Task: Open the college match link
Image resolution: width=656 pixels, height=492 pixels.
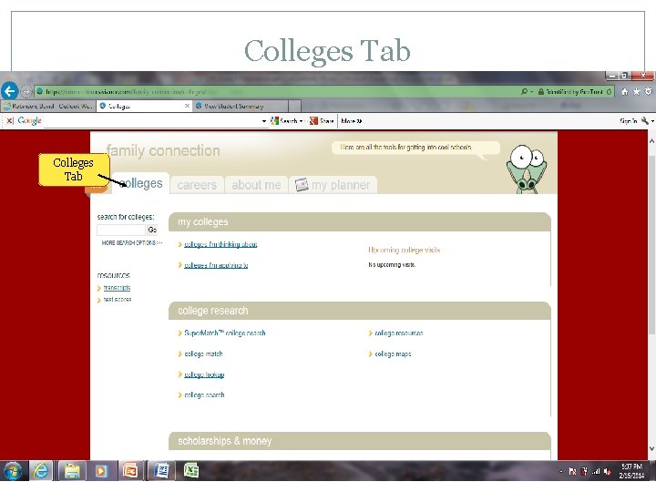Action: point(203,354)
